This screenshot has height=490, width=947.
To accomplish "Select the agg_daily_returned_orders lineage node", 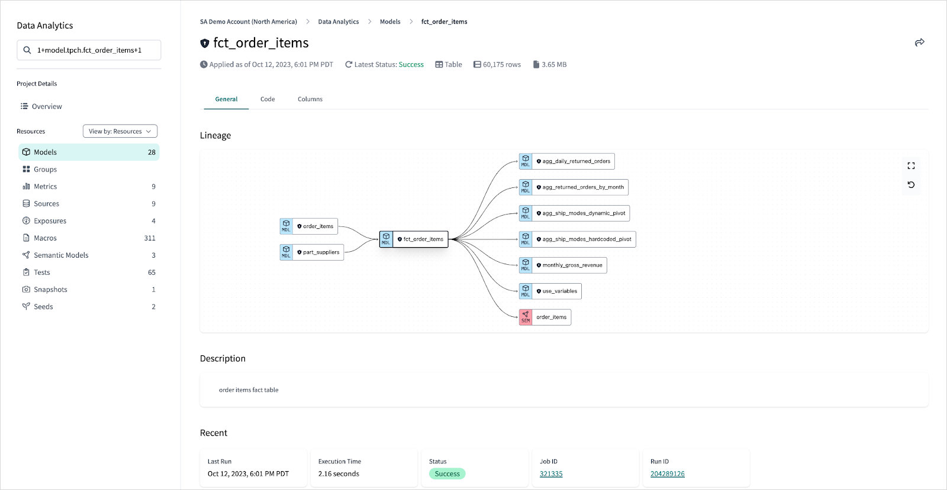I will click(567, 161).
